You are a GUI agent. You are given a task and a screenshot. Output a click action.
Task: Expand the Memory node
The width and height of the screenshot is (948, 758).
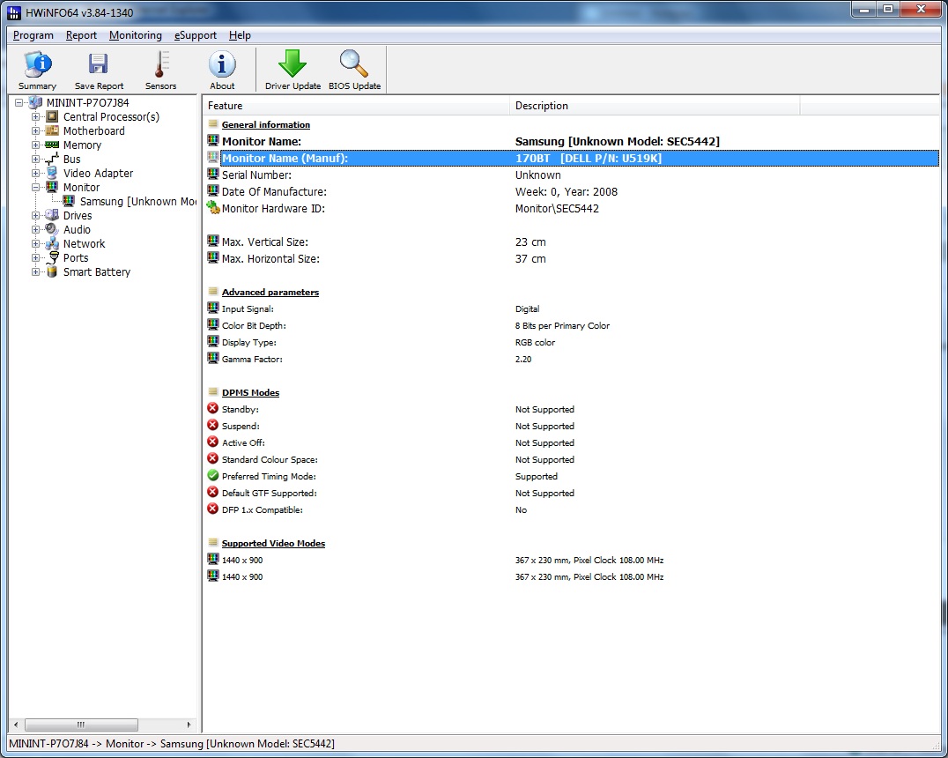(35, 145)
